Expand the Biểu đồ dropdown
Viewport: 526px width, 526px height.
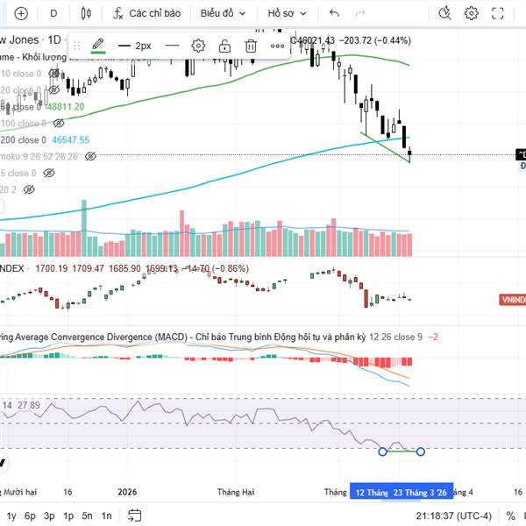pyautogui.click(x=223, y=13)
